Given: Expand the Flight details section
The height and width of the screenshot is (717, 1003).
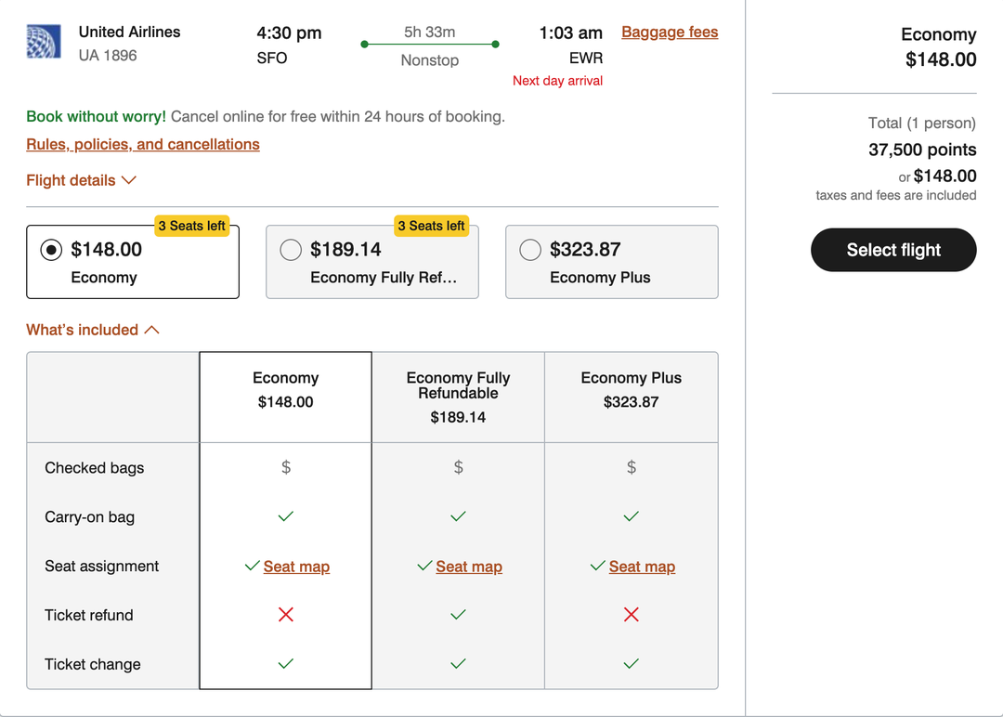Looking at the screenshot, I should 82,180.
